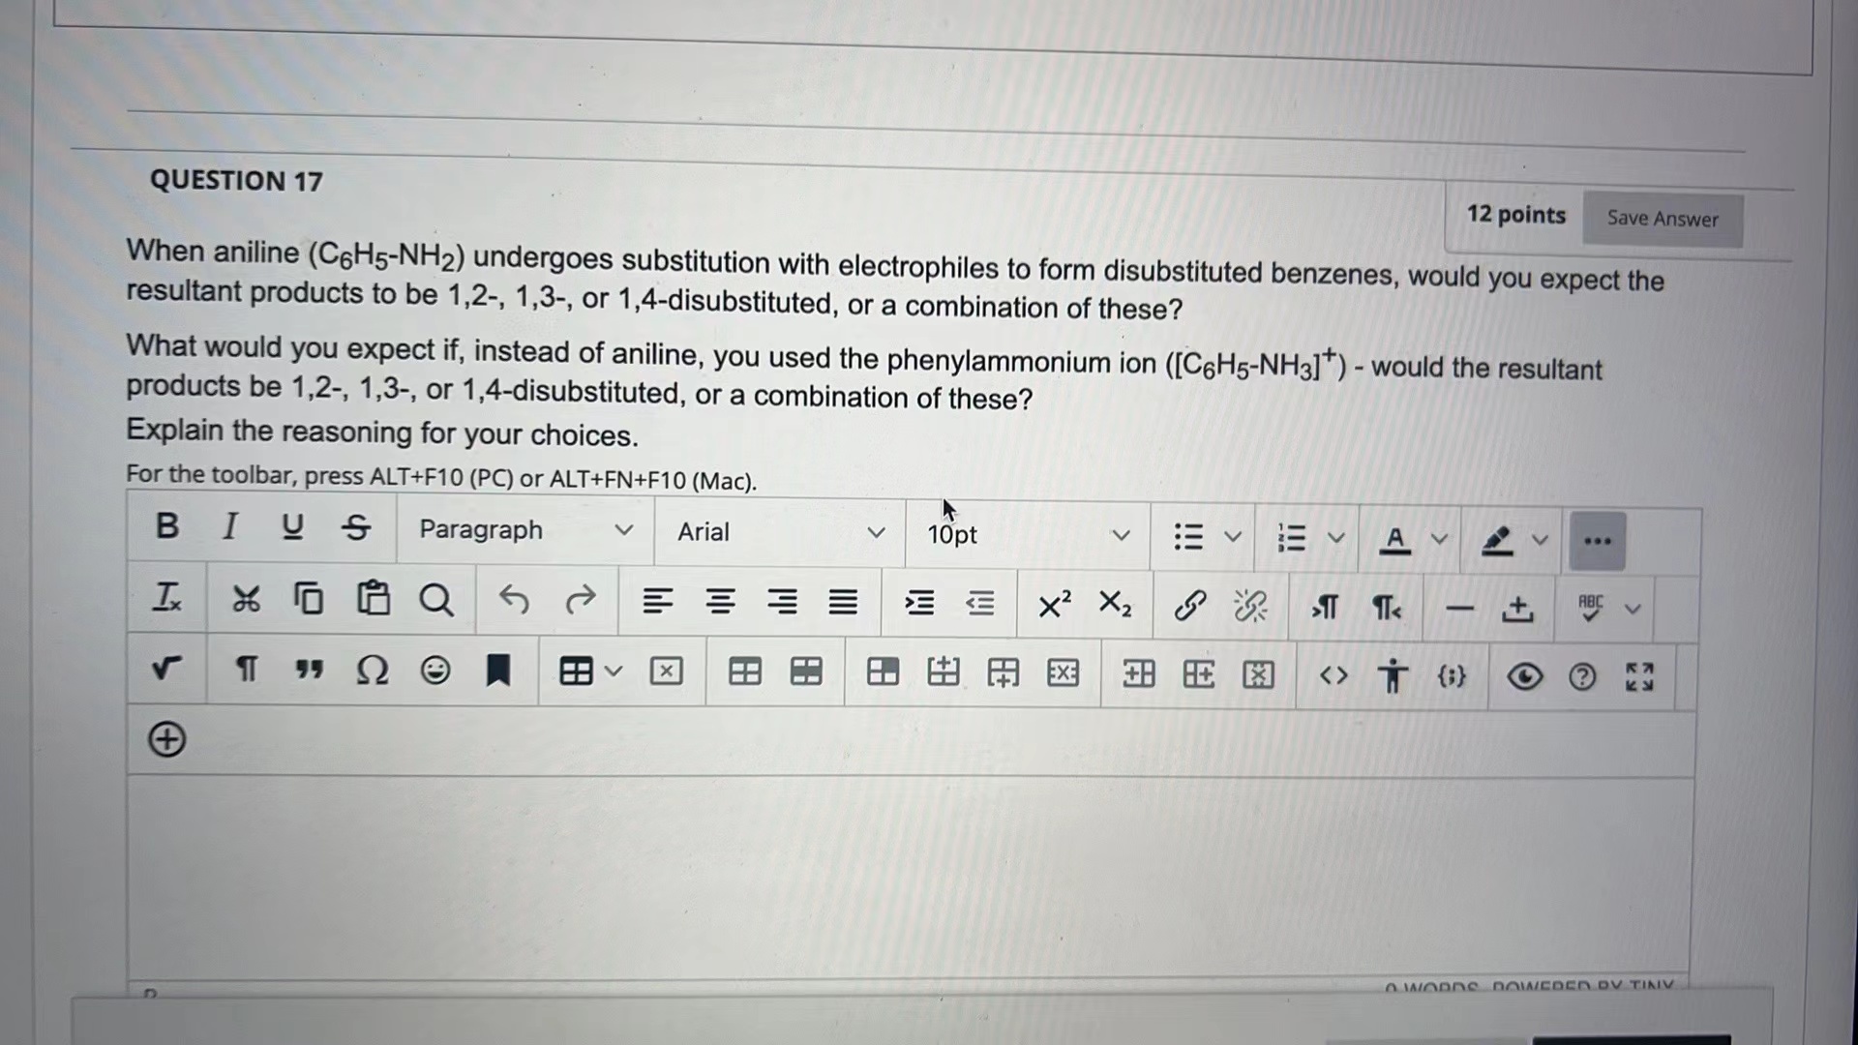Click the Redo arrow icon
This screenshot has height=1045, width=1858.
coord(580,601)
